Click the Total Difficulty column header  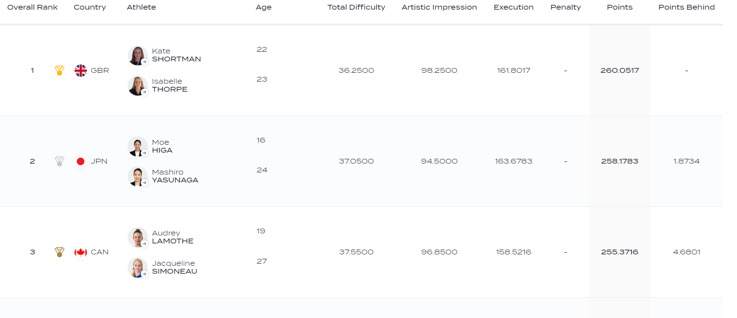[356, 7]
